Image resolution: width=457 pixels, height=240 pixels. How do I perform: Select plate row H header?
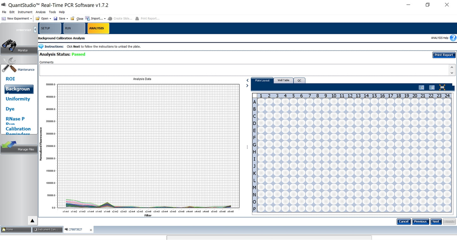tap(254, 152)
